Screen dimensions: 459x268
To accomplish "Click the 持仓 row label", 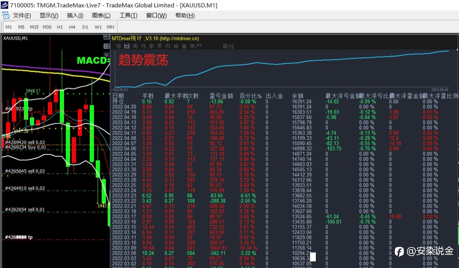I will [x=118, y=101].
